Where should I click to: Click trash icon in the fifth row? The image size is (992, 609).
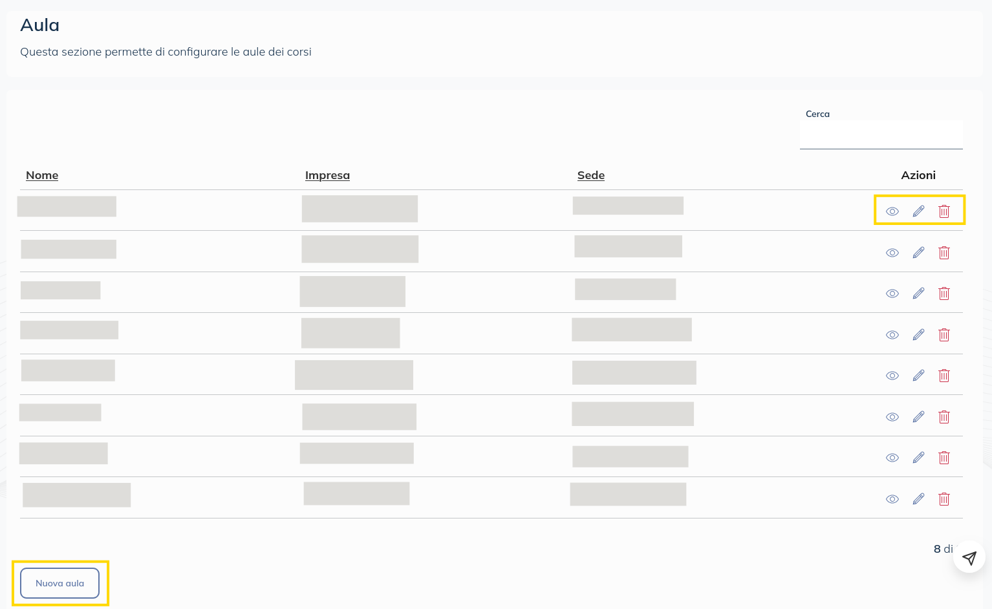coord(944,376)
